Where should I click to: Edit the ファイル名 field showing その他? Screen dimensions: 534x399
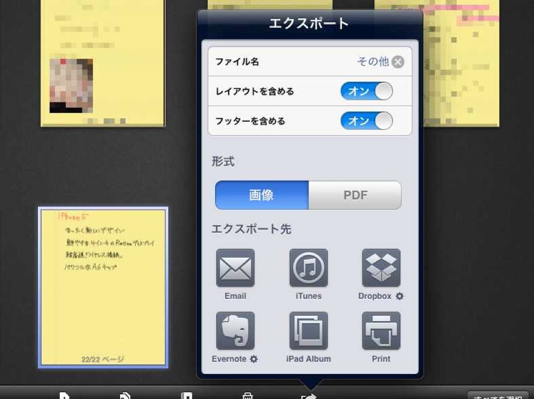310,61
